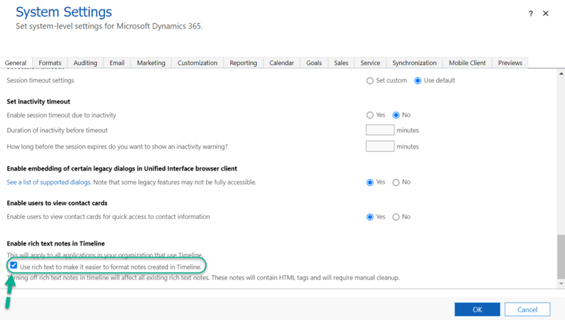The image size is (565, 320).
Task: Click the scrollbar down arrow
Action: [x=561, y=283]
